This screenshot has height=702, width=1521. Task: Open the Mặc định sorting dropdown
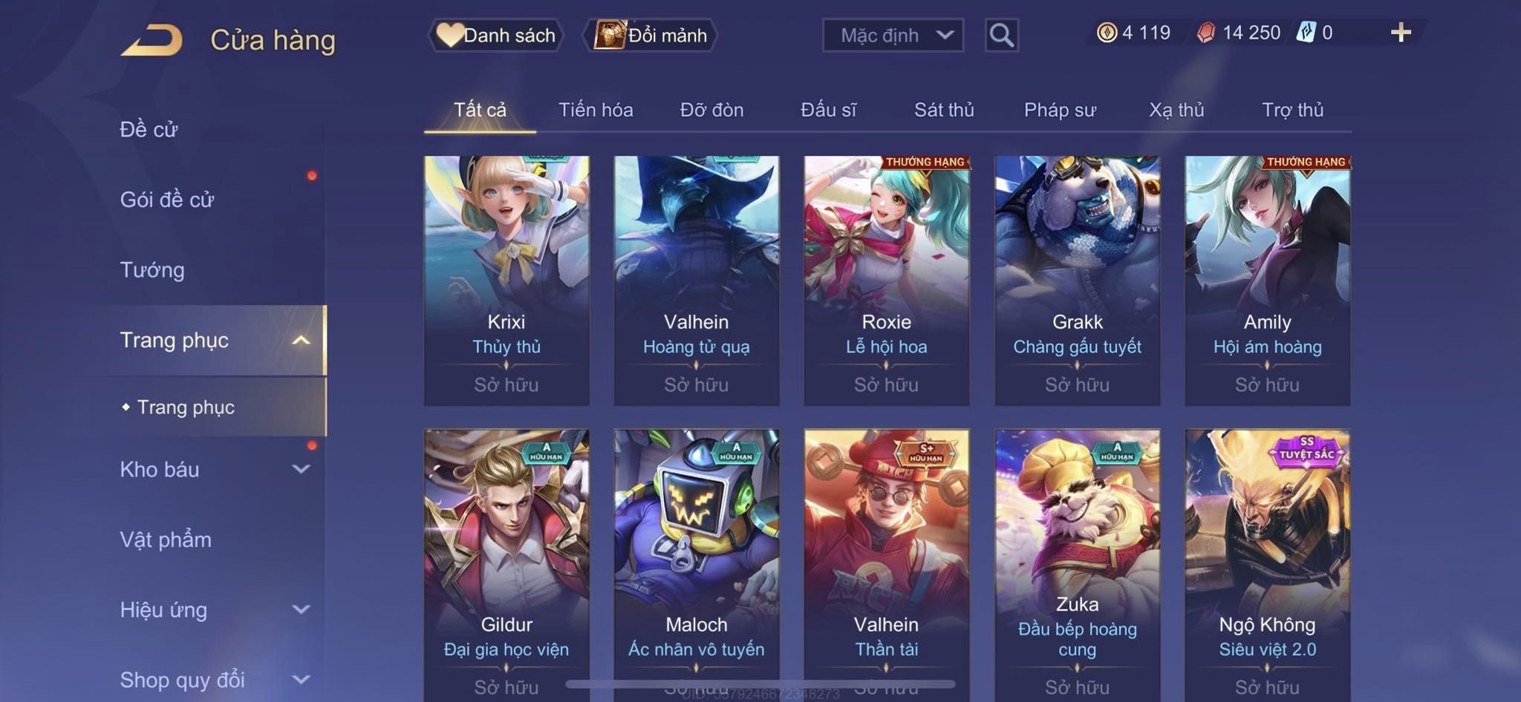893,35
